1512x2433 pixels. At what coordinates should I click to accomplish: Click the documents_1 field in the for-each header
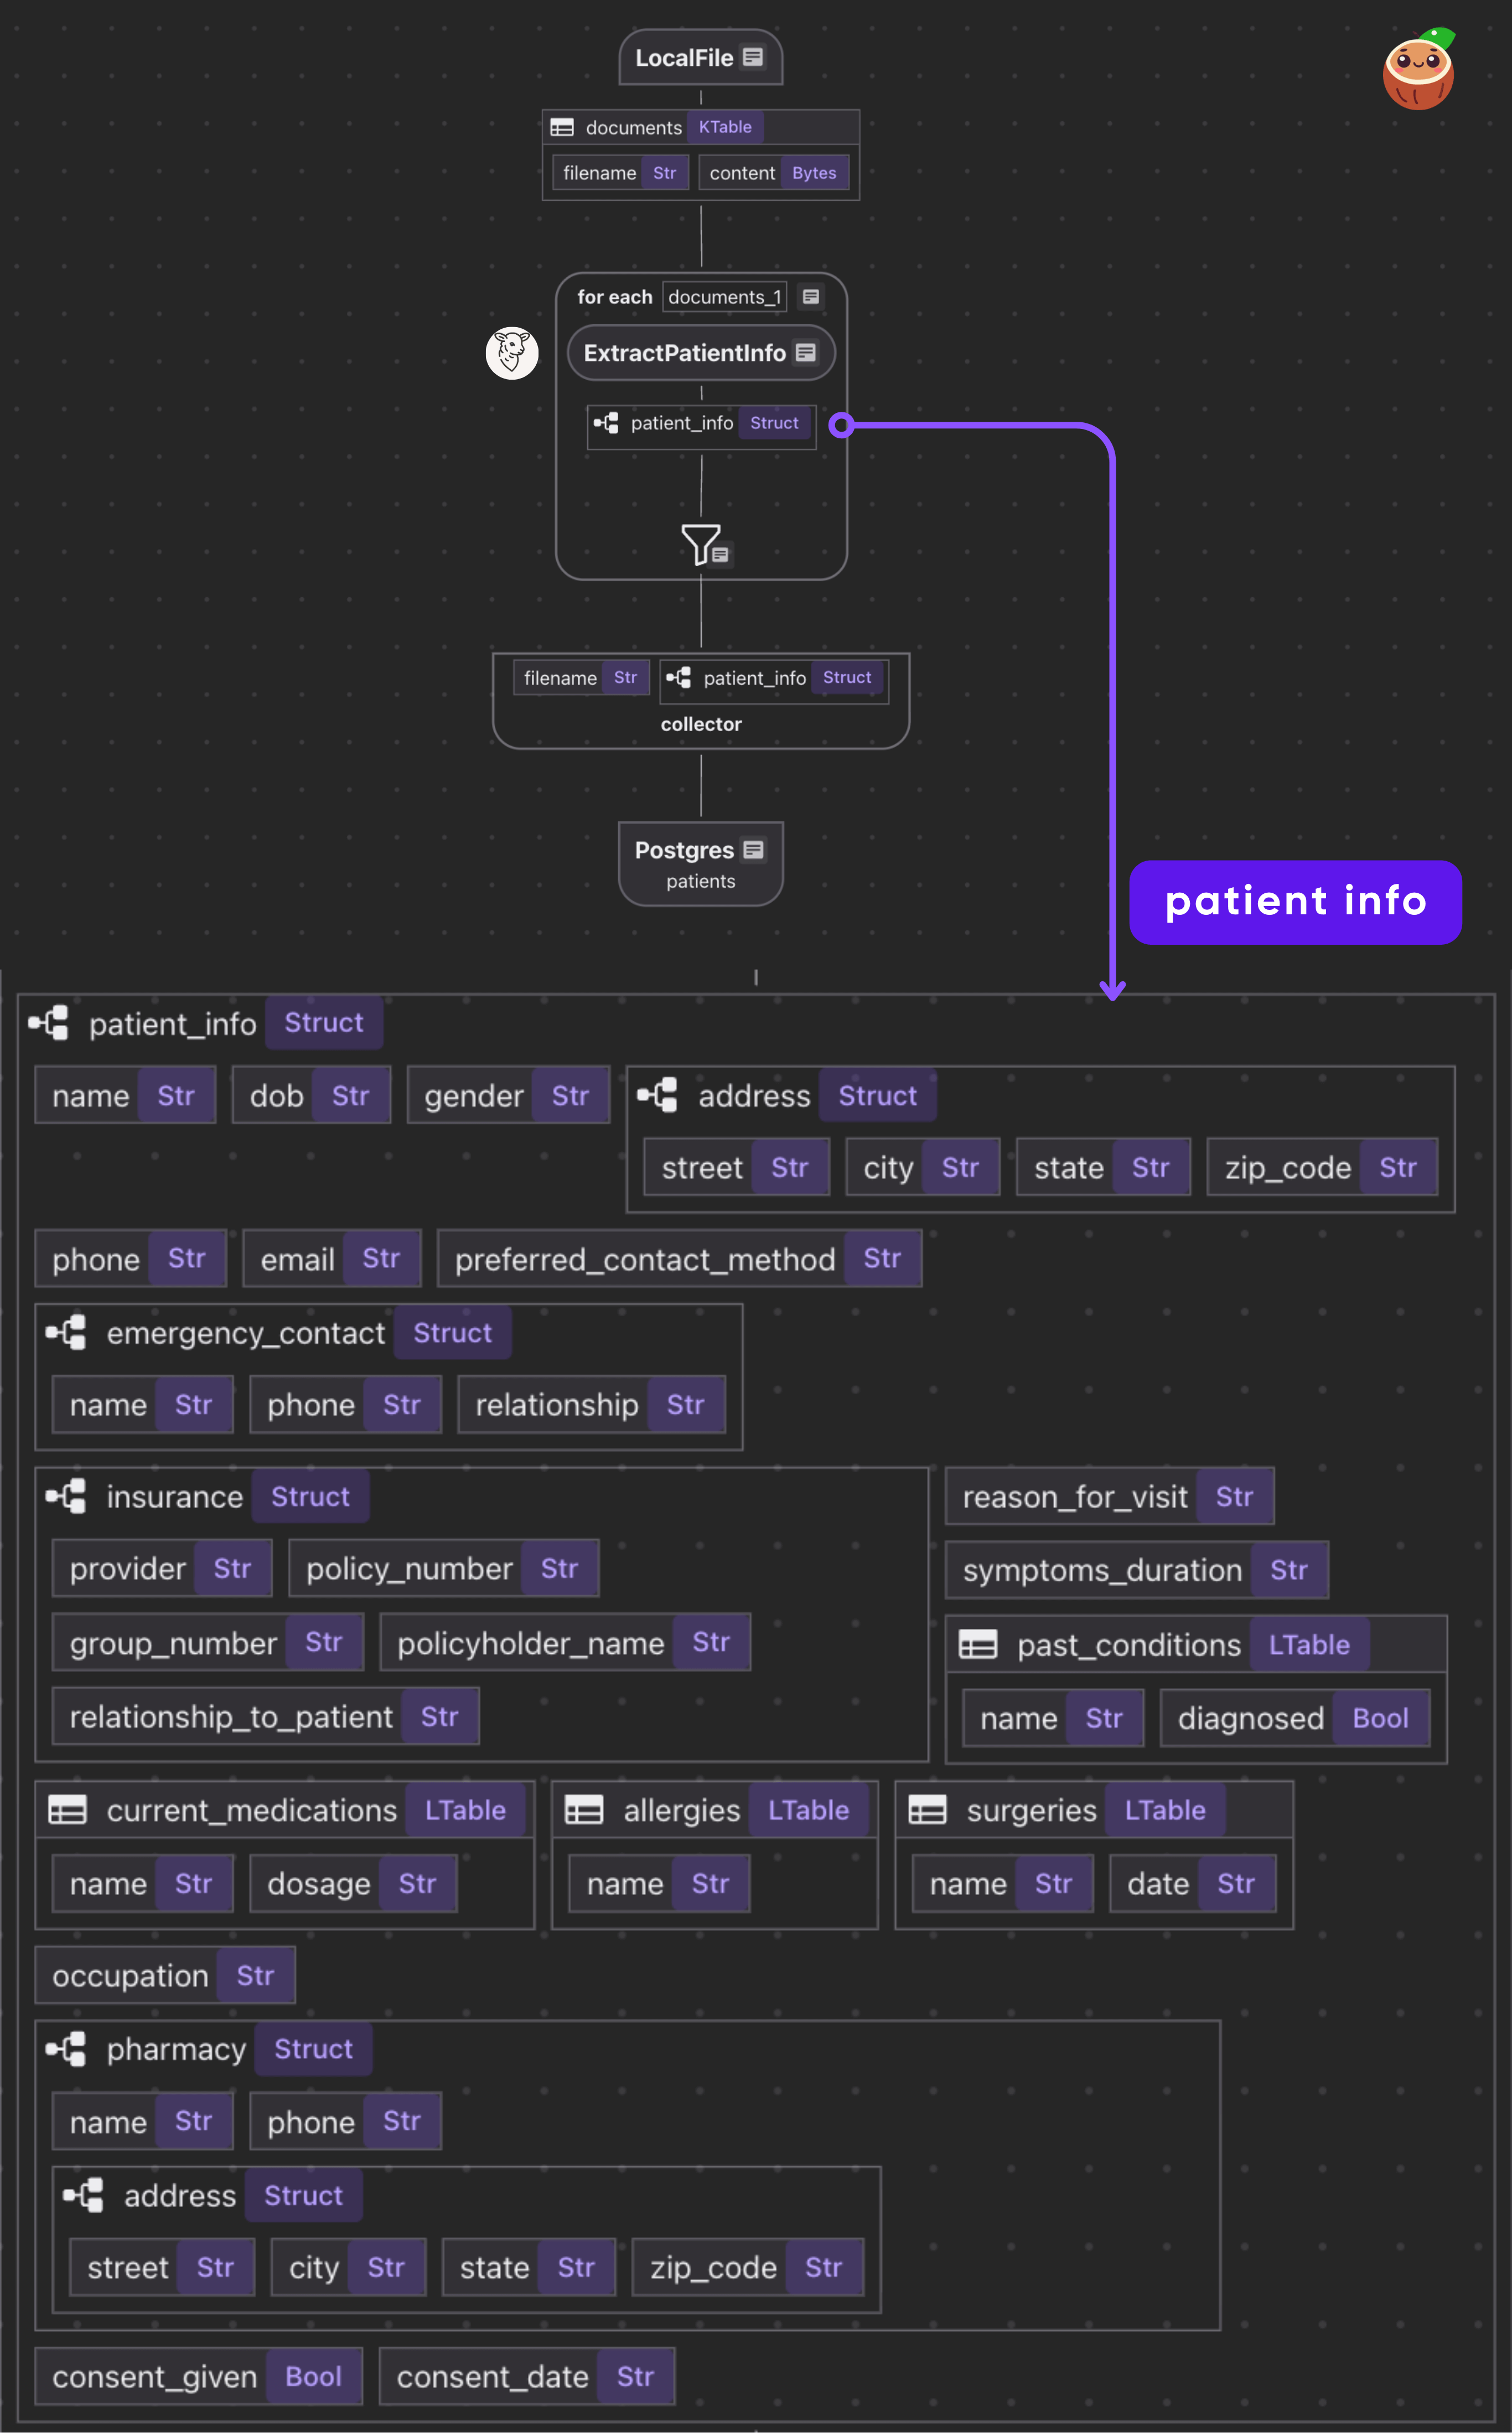click(724, 296)
